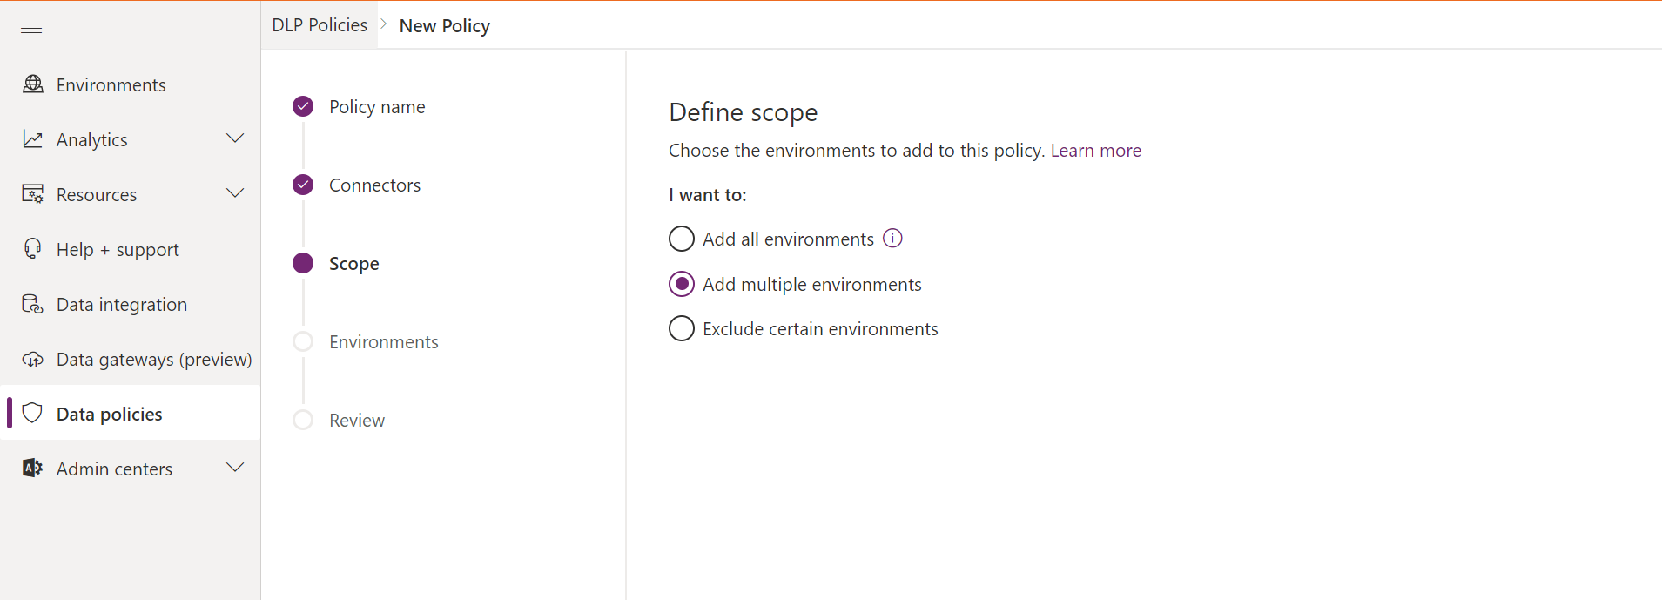Click the Help + support headset icon

click(32, 248)
